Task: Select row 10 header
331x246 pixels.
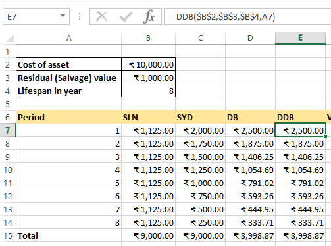Action: click(x=8, y=170)
